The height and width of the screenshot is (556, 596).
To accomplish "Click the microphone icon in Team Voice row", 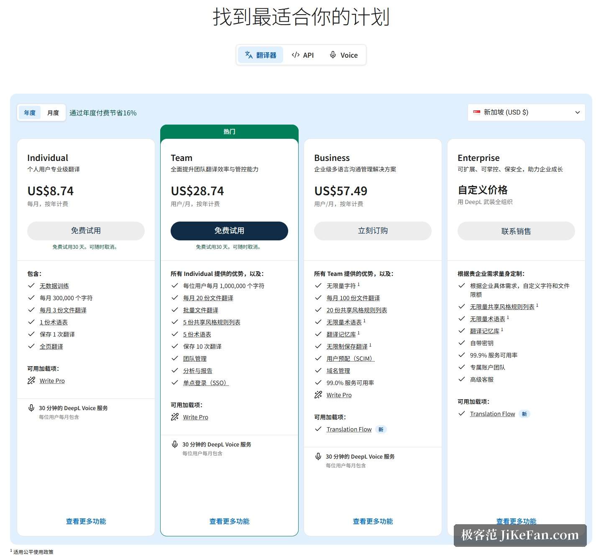I will pos(175,444).
